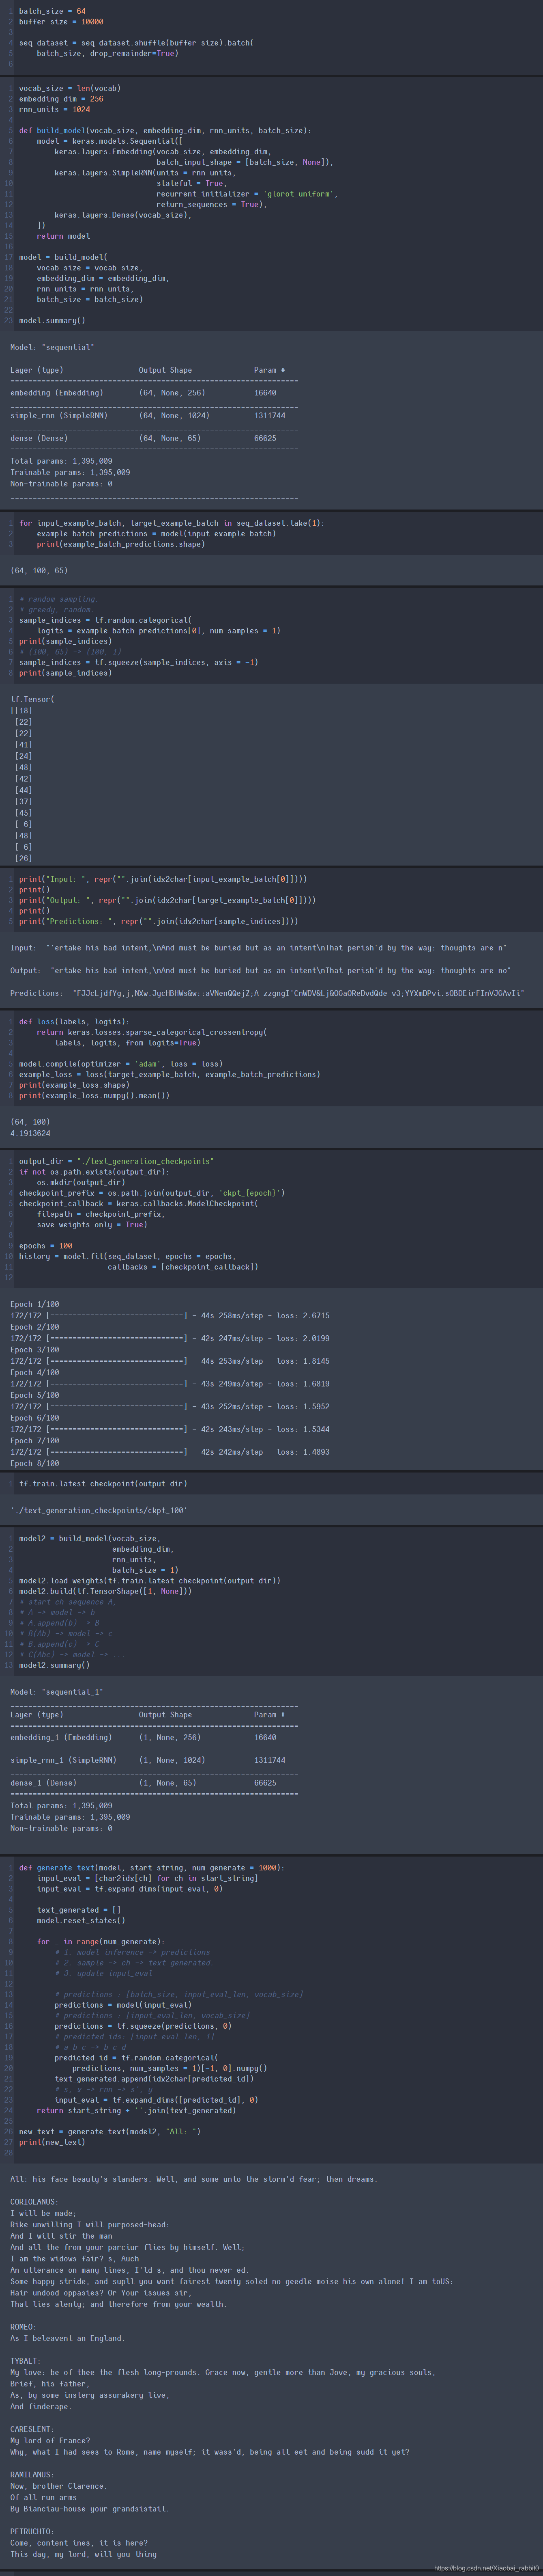Click the 'print("Input: ", repr(...' line
543x2576 pixels.
(163, 879)
